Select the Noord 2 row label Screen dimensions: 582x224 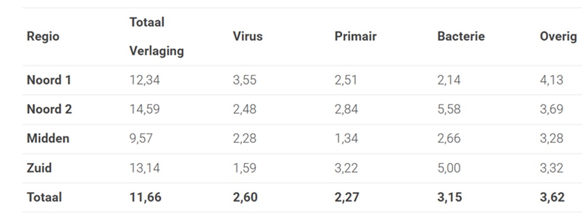pyautogui.click(x=49, y=109)
